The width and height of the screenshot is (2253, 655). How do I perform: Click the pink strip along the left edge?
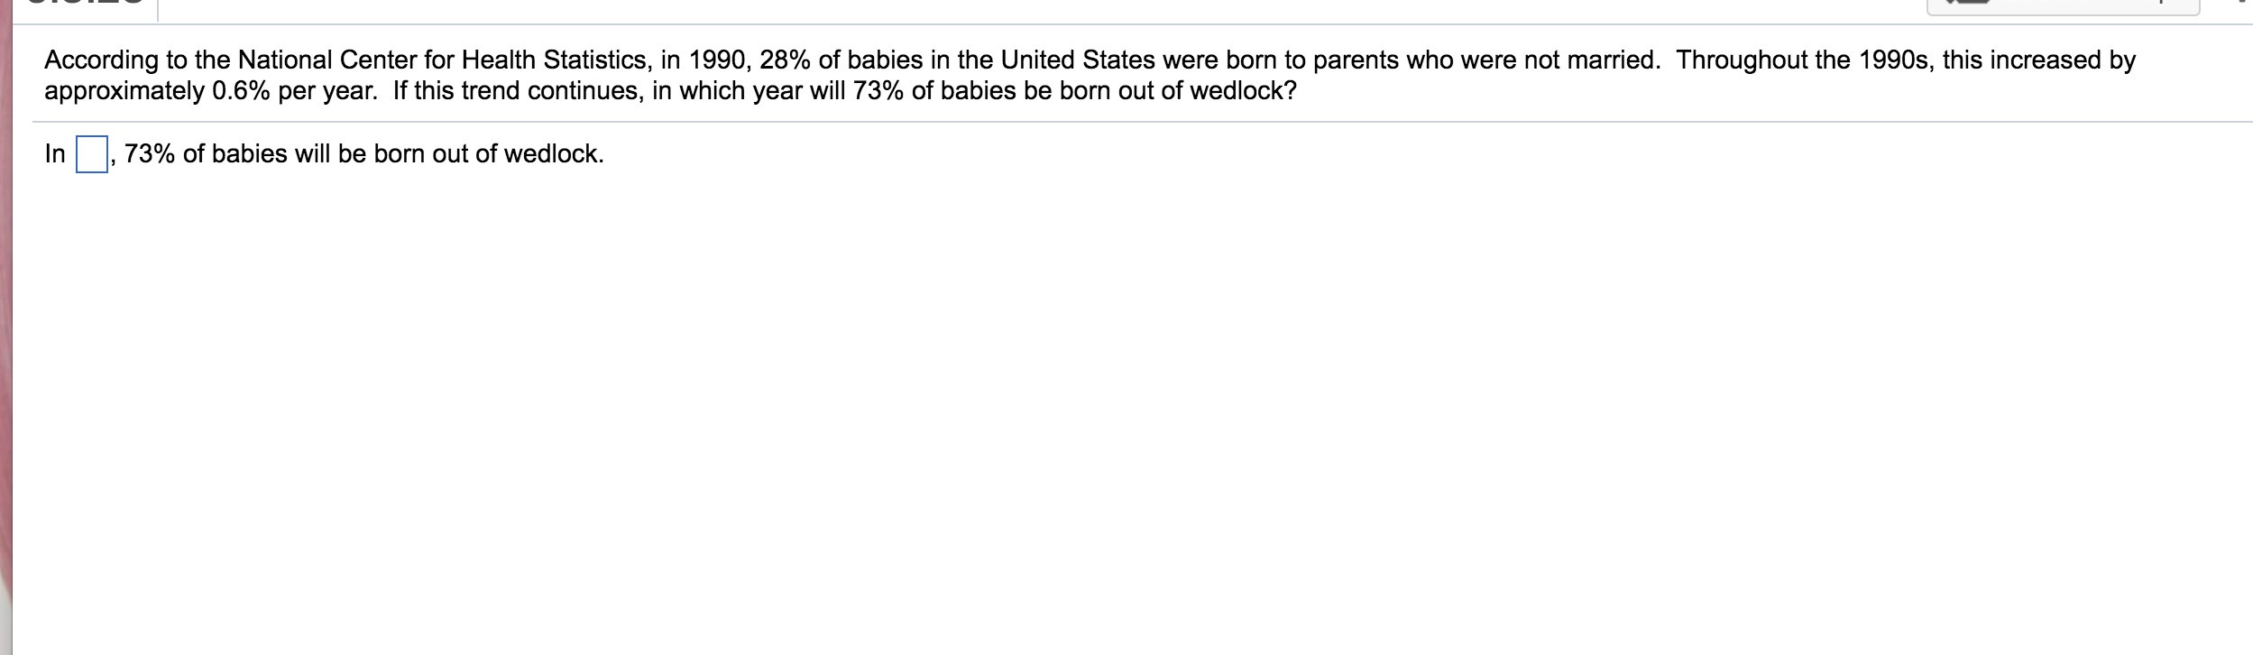[x=6, y=327]
